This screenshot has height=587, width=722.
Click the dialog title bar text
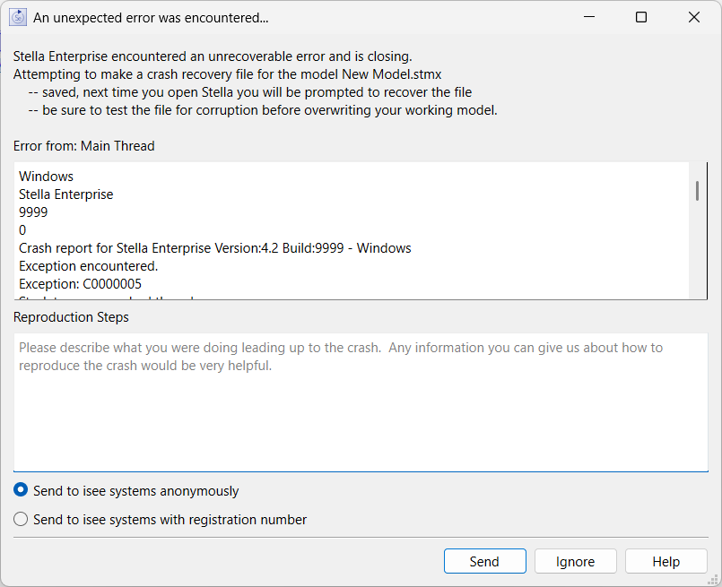coord(150,17)
